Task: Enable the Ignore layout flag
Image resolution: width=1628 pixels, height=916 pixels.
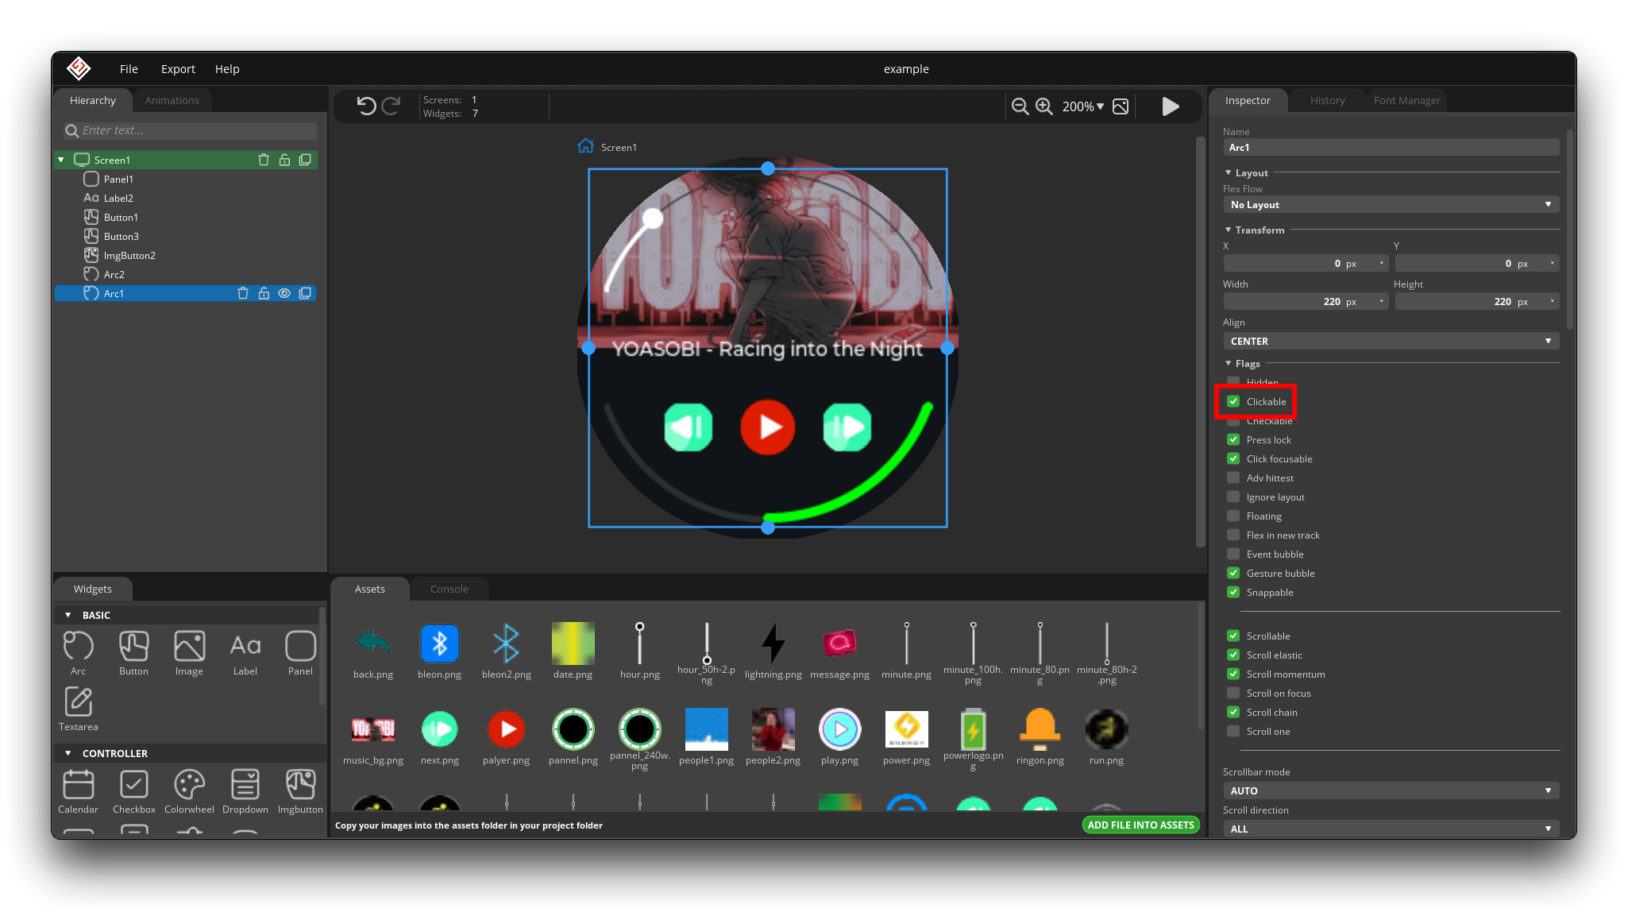Action: pos(1233,497)
